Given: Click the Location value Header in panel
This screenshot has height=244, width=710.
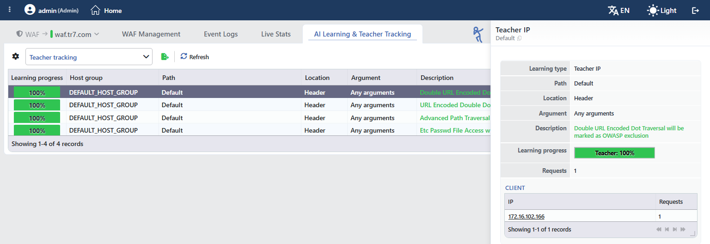Looking at the screenshot, I should click(583, 98).
